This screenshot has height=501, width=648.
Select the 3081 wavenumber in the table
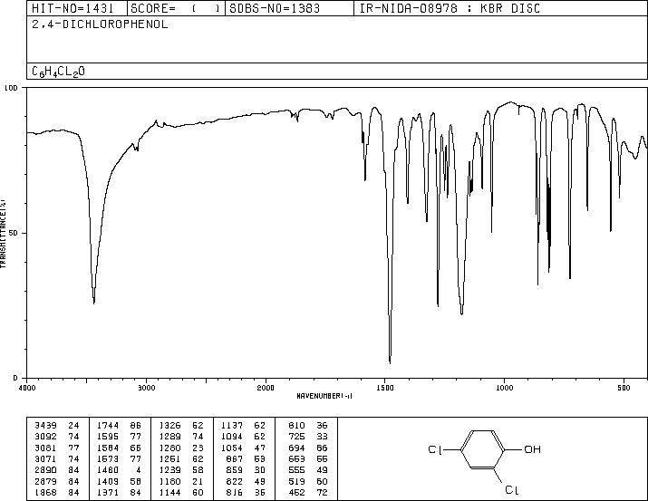click(46, 448)
